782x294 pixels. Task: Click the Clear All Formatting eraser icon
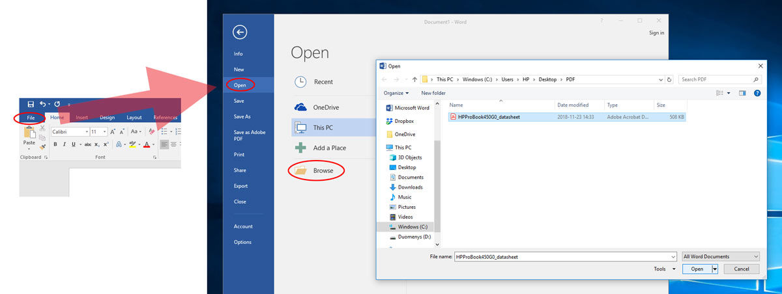coord(152,131)
